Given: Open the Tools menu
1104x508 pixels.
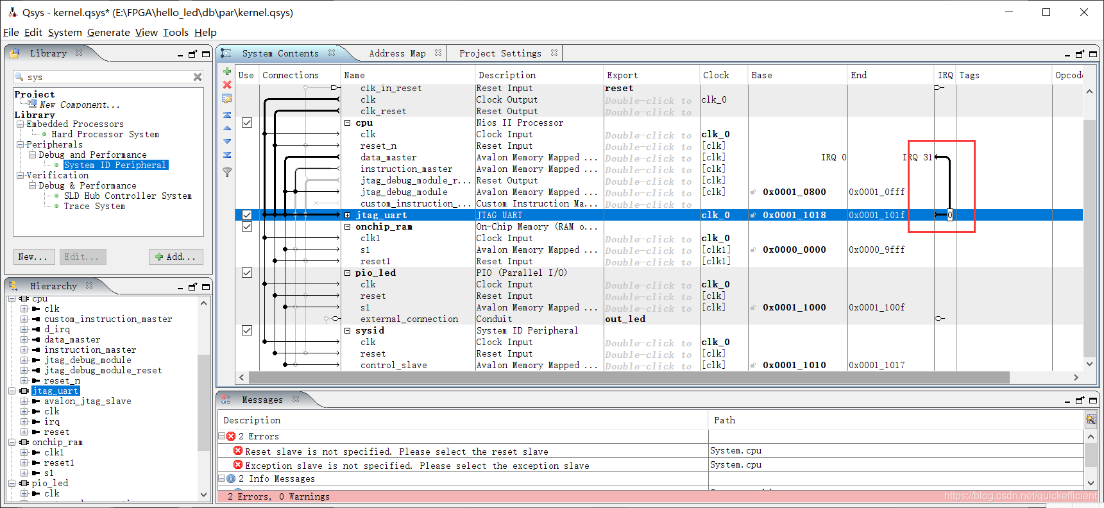Looking at the screenshot, I should 175,33.
